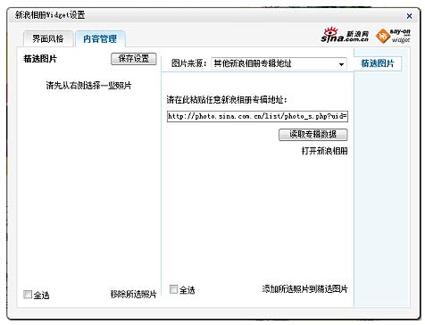
Task: Click the Sina.com.cn logo
Action: [345, 35]
